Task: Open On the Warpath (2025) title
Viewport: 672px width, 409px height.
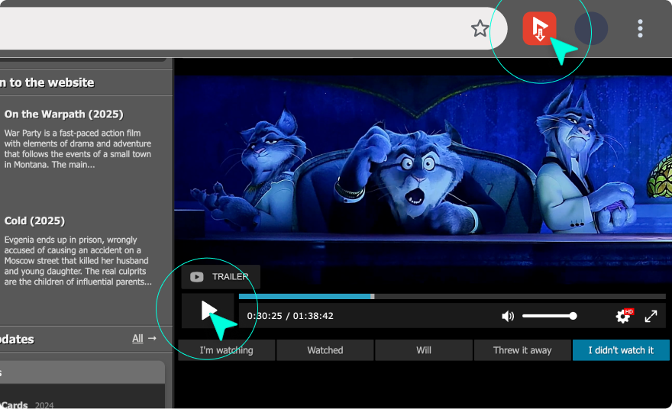Action: point(63,114)
